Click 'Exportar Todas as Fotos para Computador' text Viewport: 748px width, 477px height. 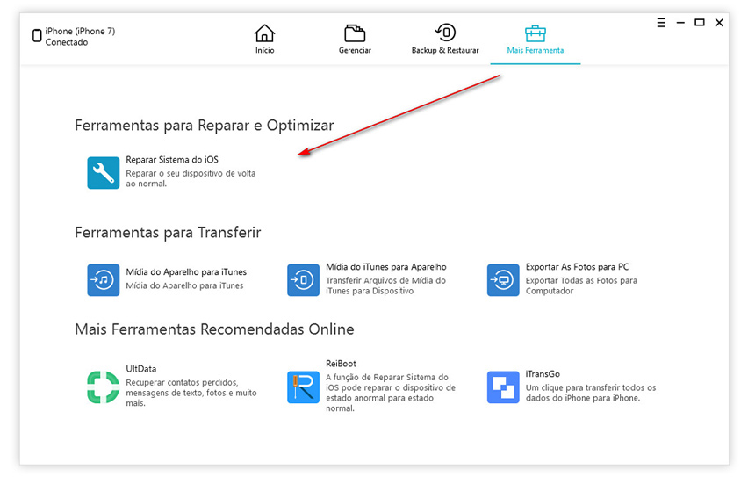coord(581,285)
